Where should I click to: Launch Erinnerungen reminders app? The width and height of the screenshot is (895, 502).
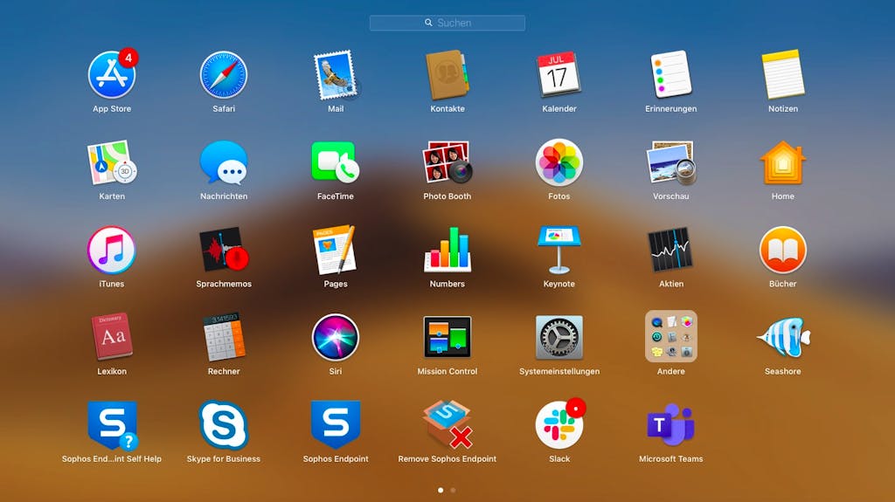(x=671, y=75)
